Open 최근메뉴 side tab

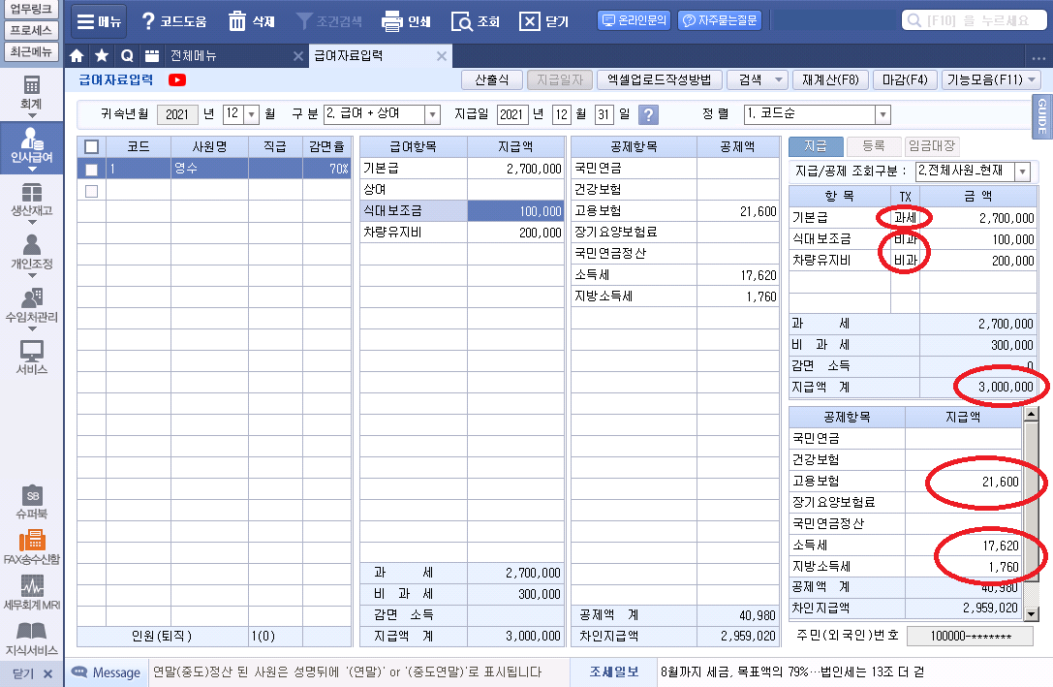(31, 51)
